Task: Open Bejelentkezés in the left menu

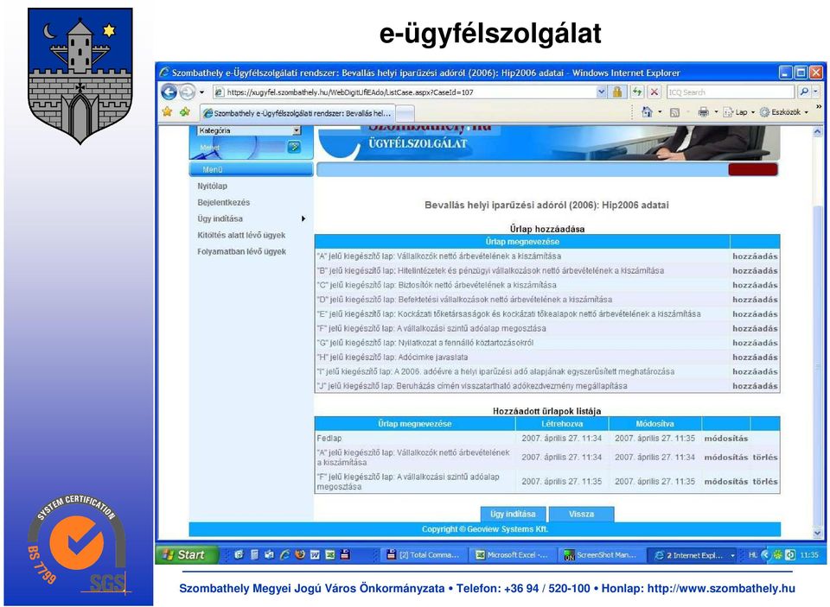Action: tap(223, 203)
